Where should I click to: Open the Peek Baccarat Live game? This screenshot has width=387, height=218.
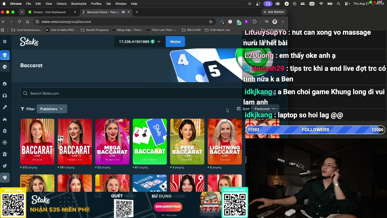[x=187, y=142]
